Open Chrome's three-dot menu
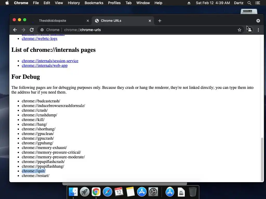 pos(258,30)
